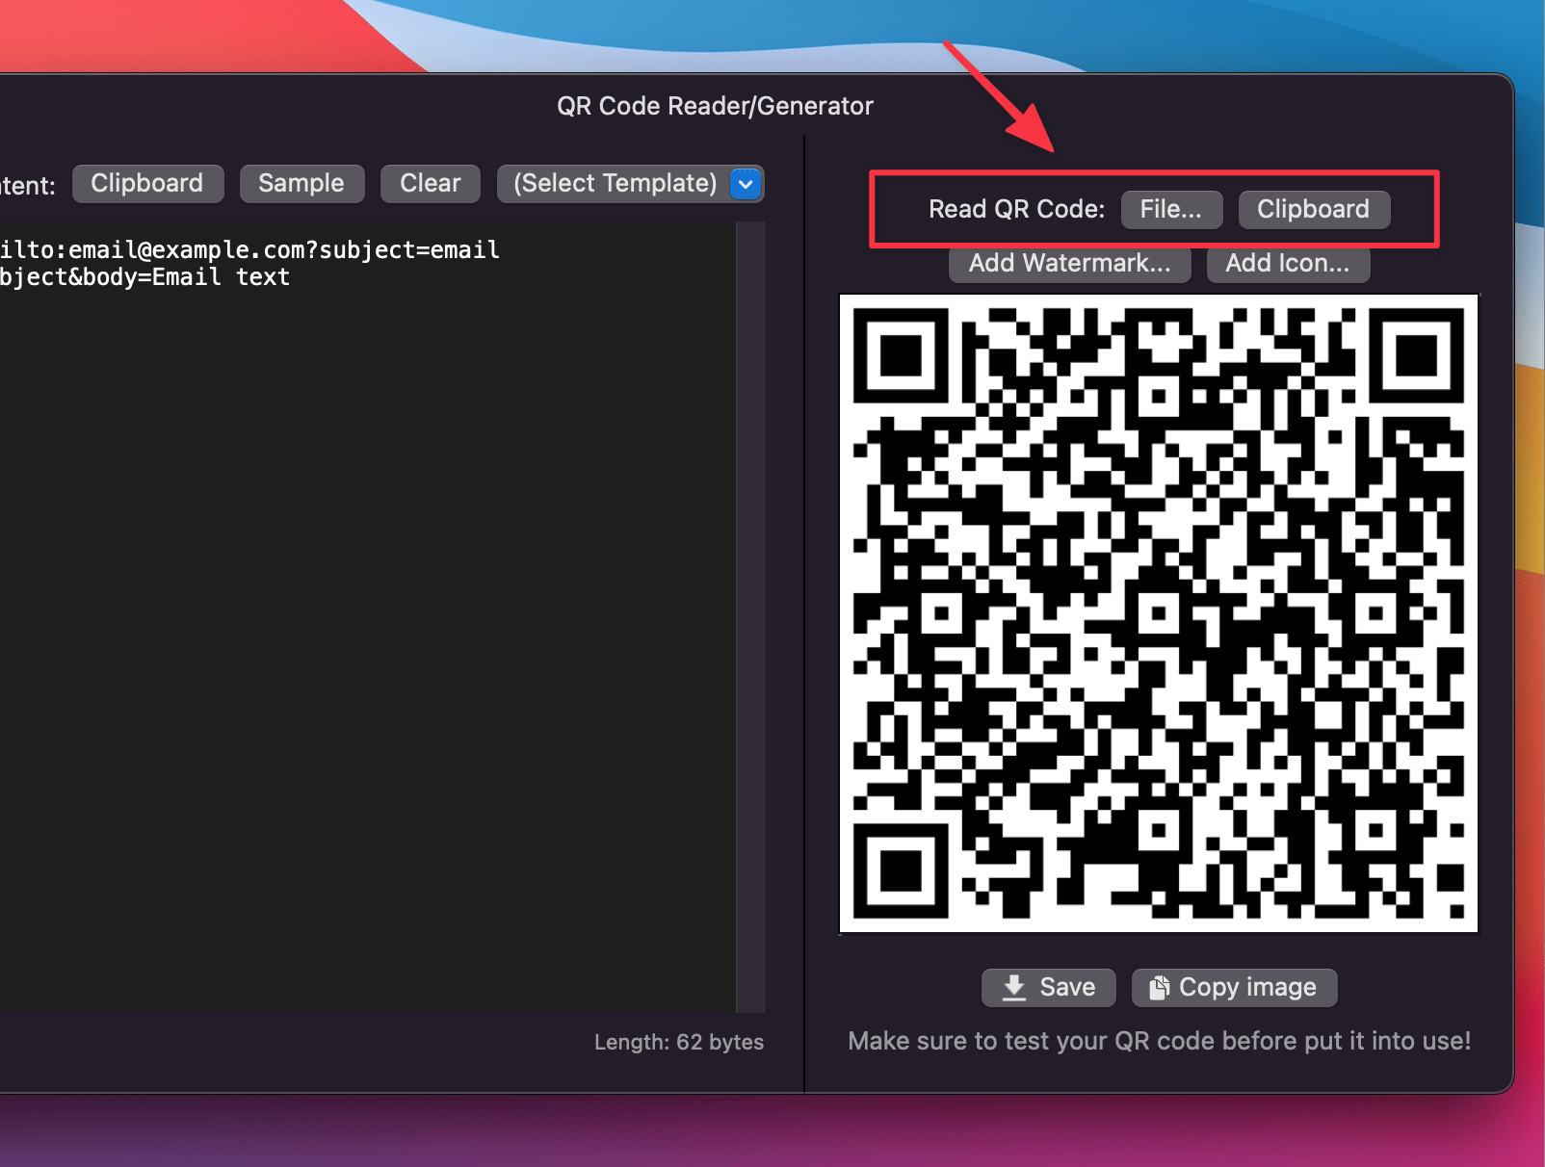Copy image of the QR code
The image size is (1545, 1167).
(x=1234, y=987)
